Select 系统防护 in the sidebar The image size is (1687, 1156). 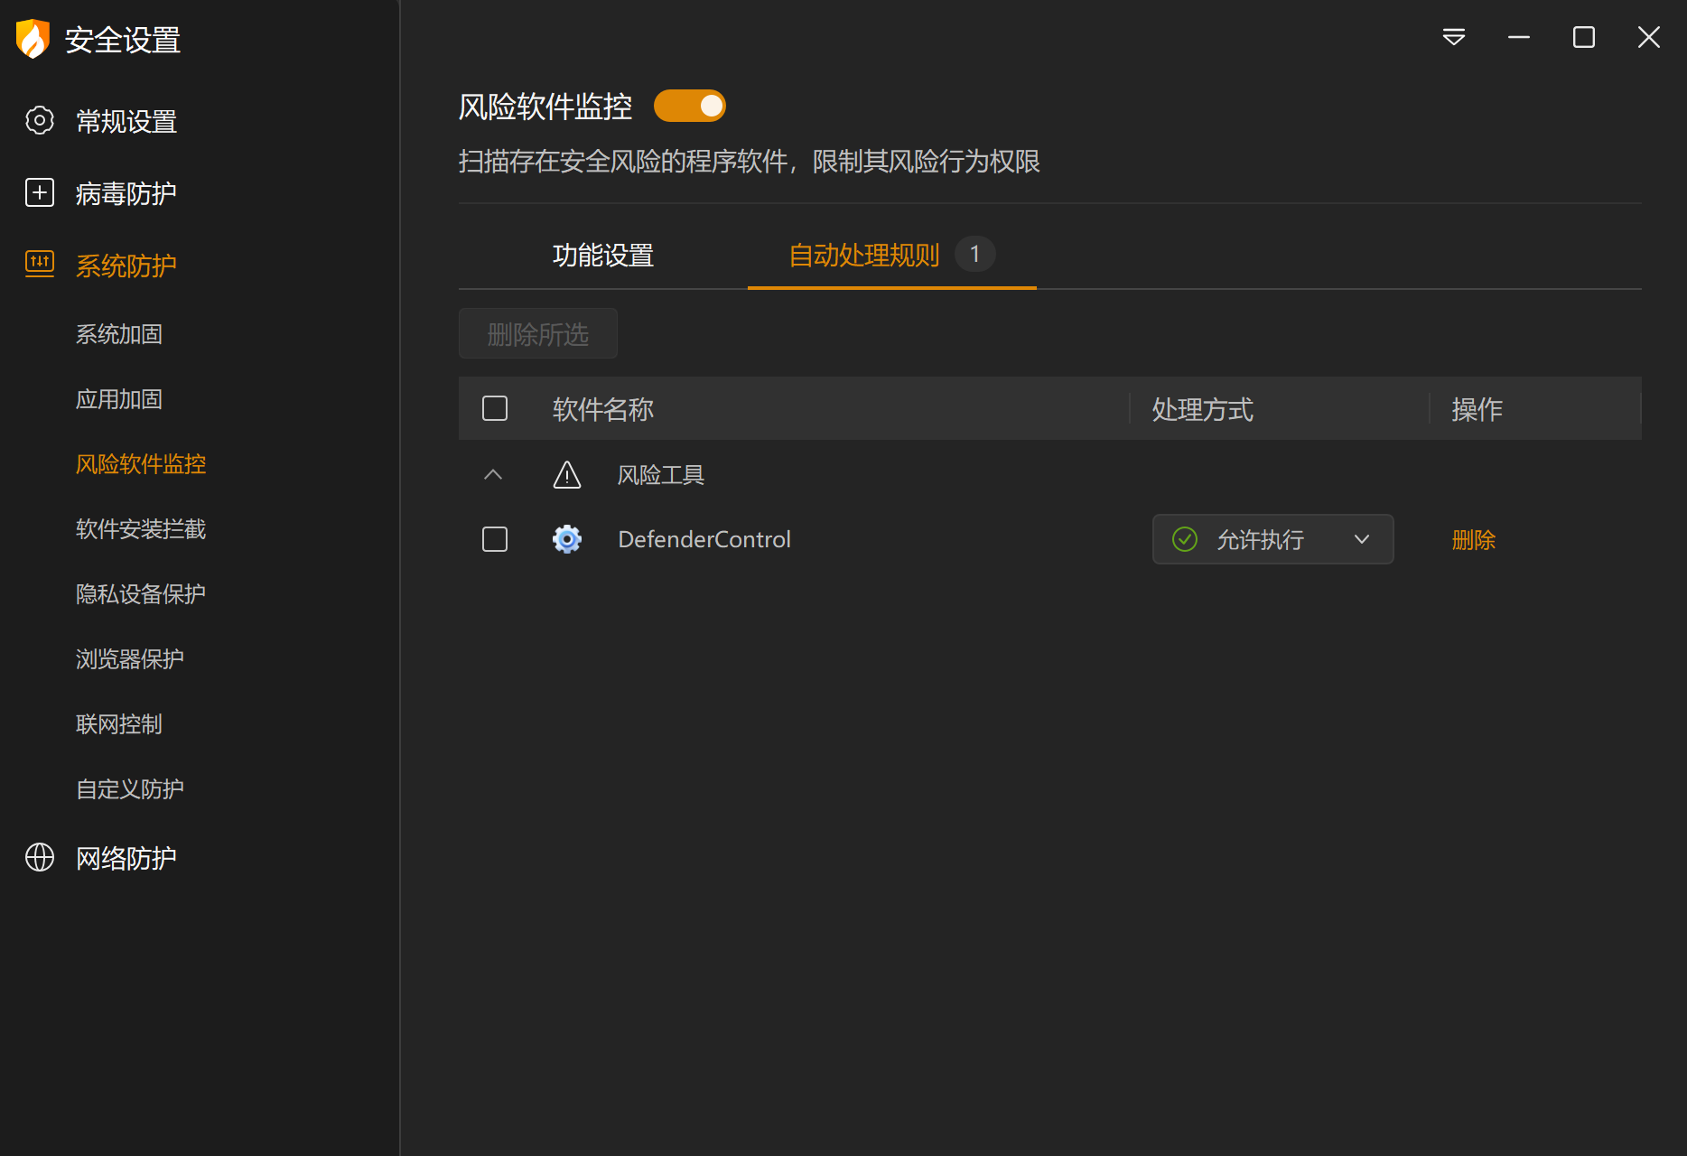pos(126,266)
